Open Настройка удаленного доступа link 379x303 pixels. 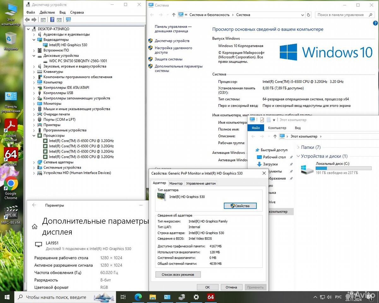point(173,50)
